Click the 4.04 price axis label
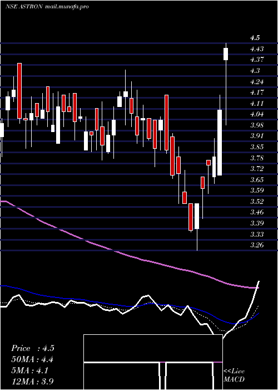The image size is (278, 390). (257, 114)
